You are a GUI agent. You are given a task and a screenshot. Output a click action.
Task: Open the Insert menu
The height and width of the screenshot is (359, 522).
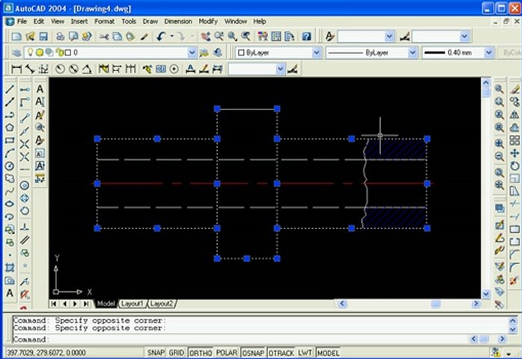(79, 21)
